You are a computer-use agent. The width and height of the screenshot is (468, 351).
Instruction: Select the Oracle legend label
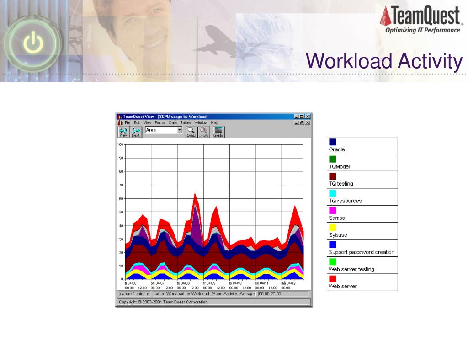[337, 149]
